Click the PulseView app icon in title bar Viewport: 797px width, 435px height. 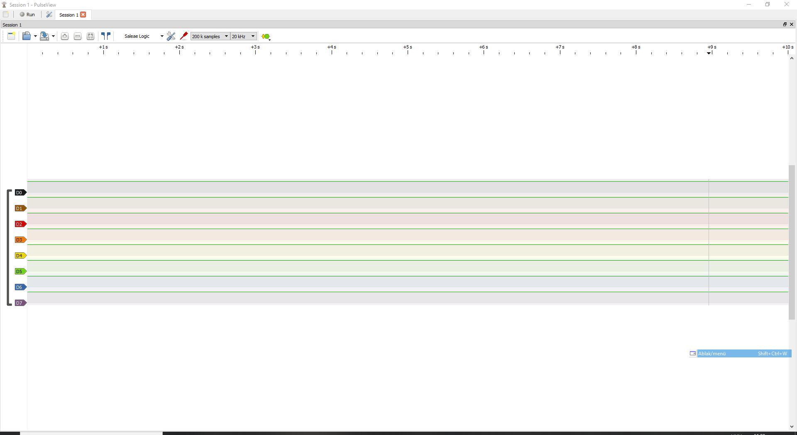4,5
